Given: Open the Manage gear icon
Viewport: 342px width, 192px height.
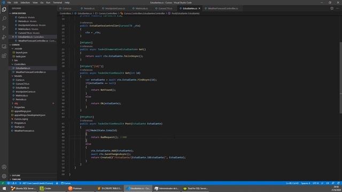Looking at the screenshot, I should tap(4, 176).
